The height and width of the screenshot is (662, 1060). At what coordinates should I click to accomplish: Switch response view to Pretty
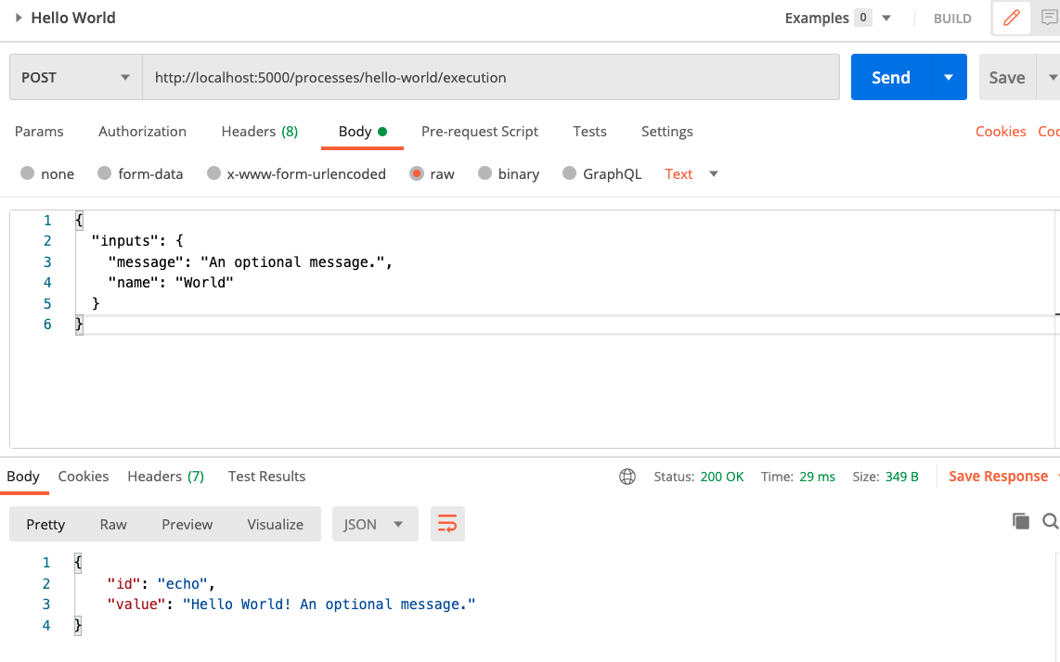45,524
